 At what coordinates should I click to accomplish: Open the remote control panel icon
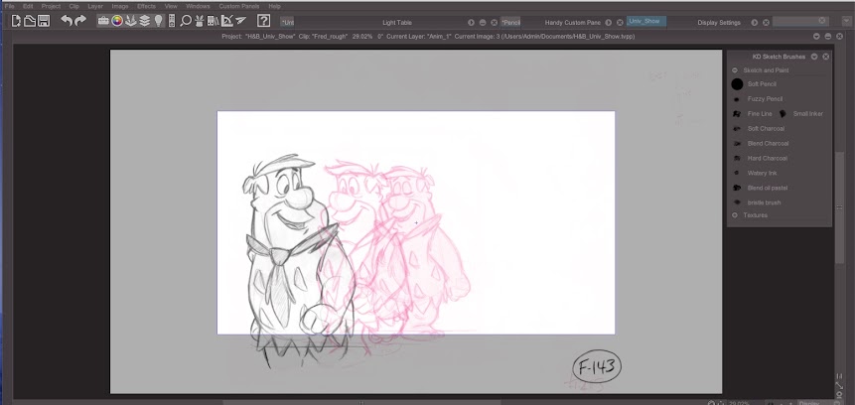click(x=172, y=21)
